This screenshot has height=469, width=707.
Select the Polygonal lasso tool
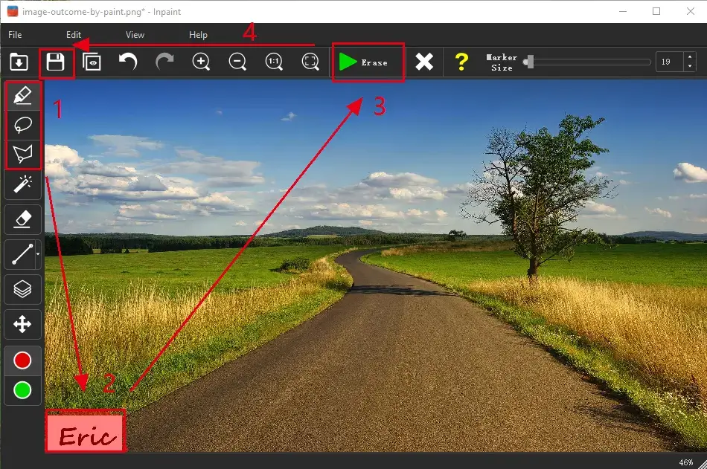[x=22, y=154]
